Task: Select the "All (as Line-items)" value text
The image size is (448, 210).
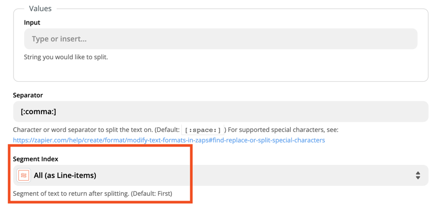Action: click(x=65, y=175)
